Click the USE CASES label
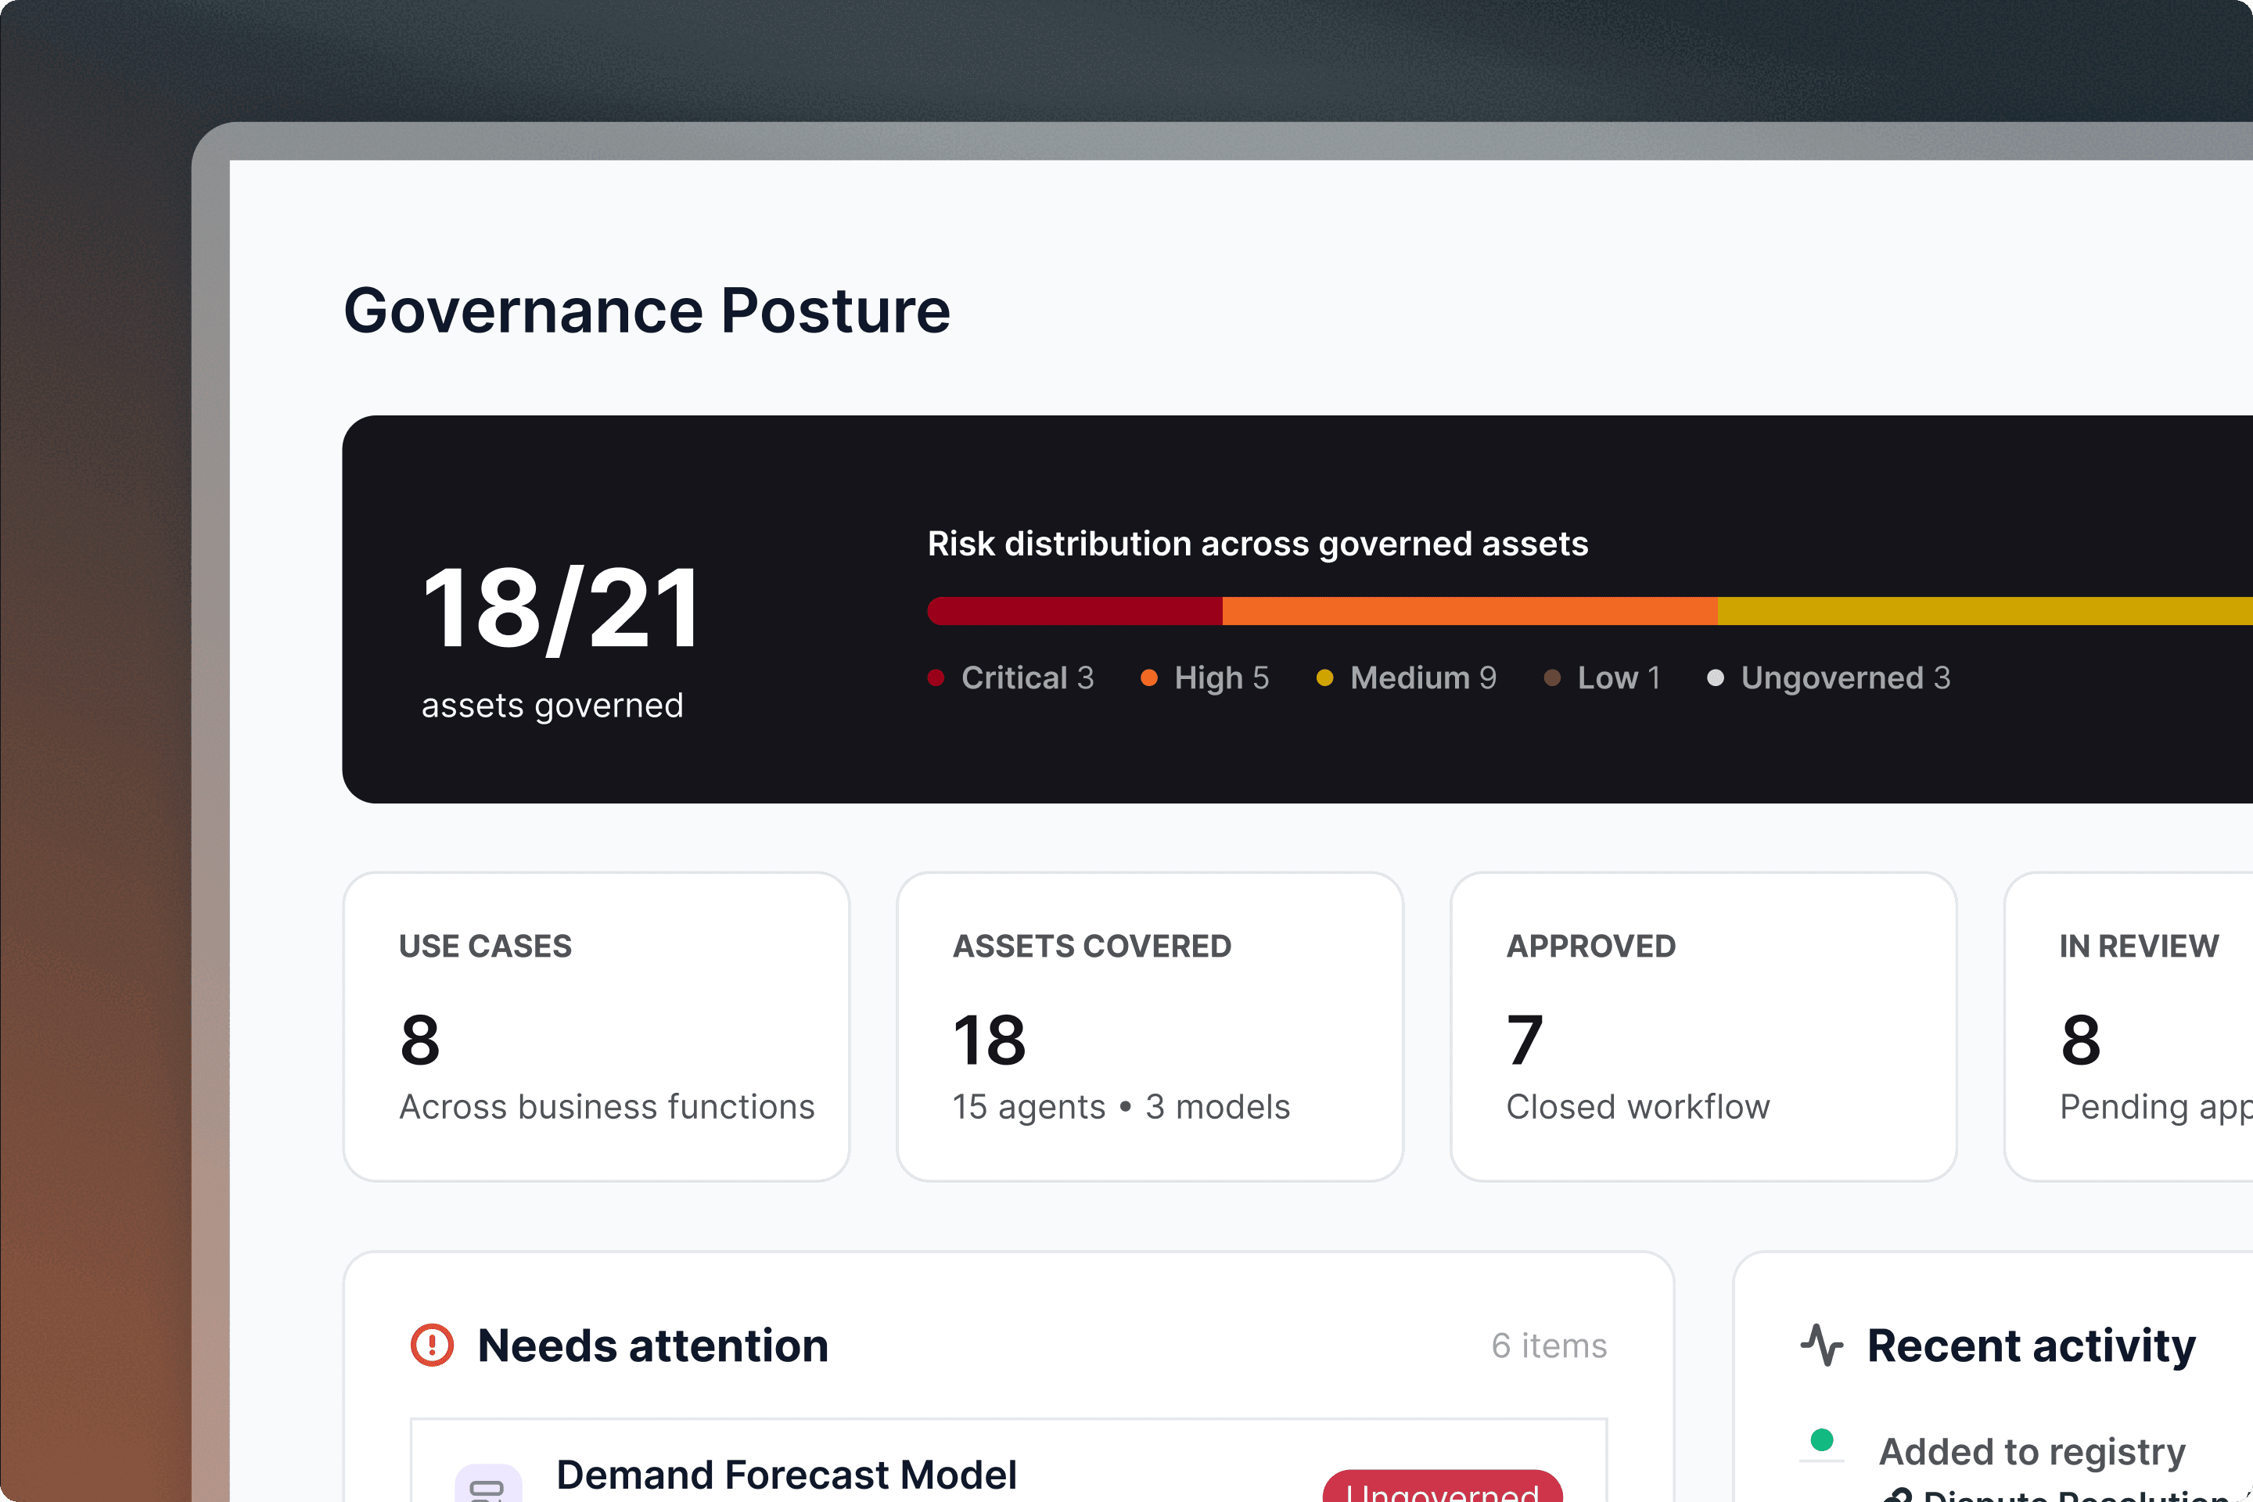 486,947
